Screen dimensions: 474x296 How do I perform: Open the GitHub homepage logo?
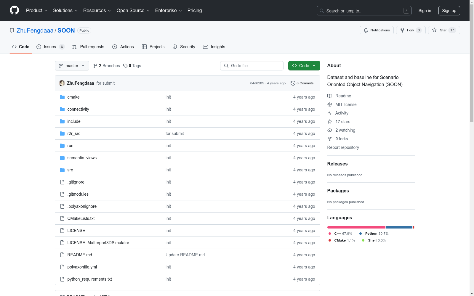14,10
